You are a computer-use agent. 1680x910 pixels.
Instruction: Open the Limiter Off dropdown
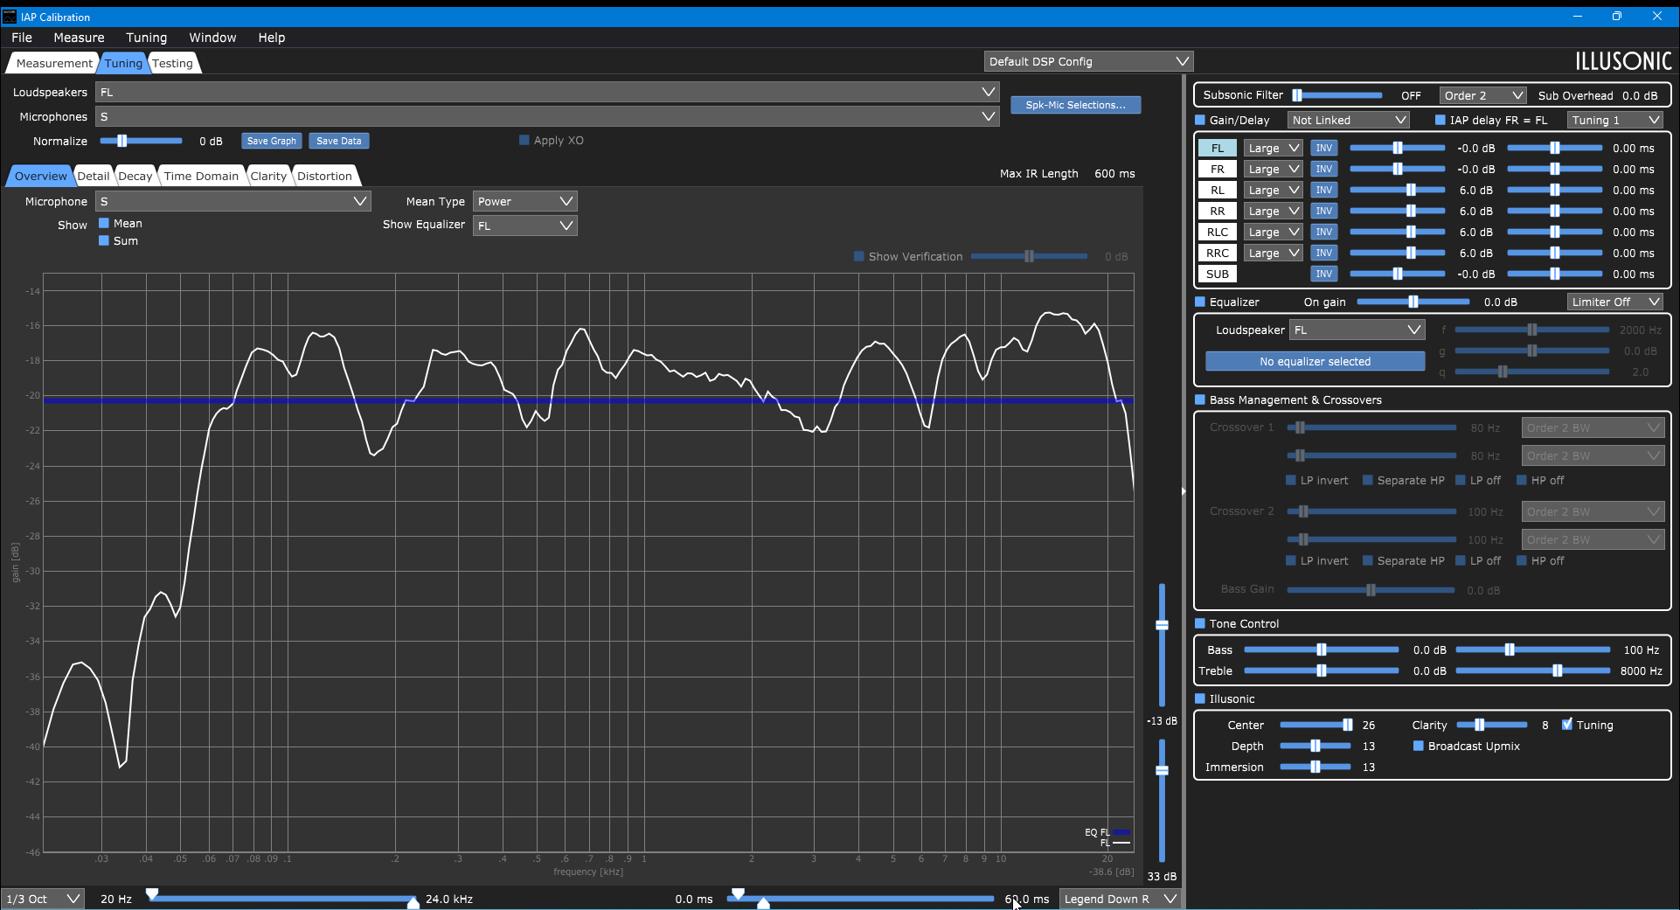(x=1614, y=302)
